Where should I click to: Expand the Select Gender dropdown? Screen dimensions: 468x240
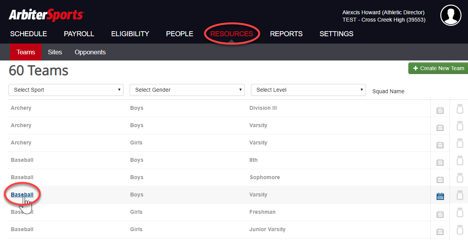click(187, 90)
